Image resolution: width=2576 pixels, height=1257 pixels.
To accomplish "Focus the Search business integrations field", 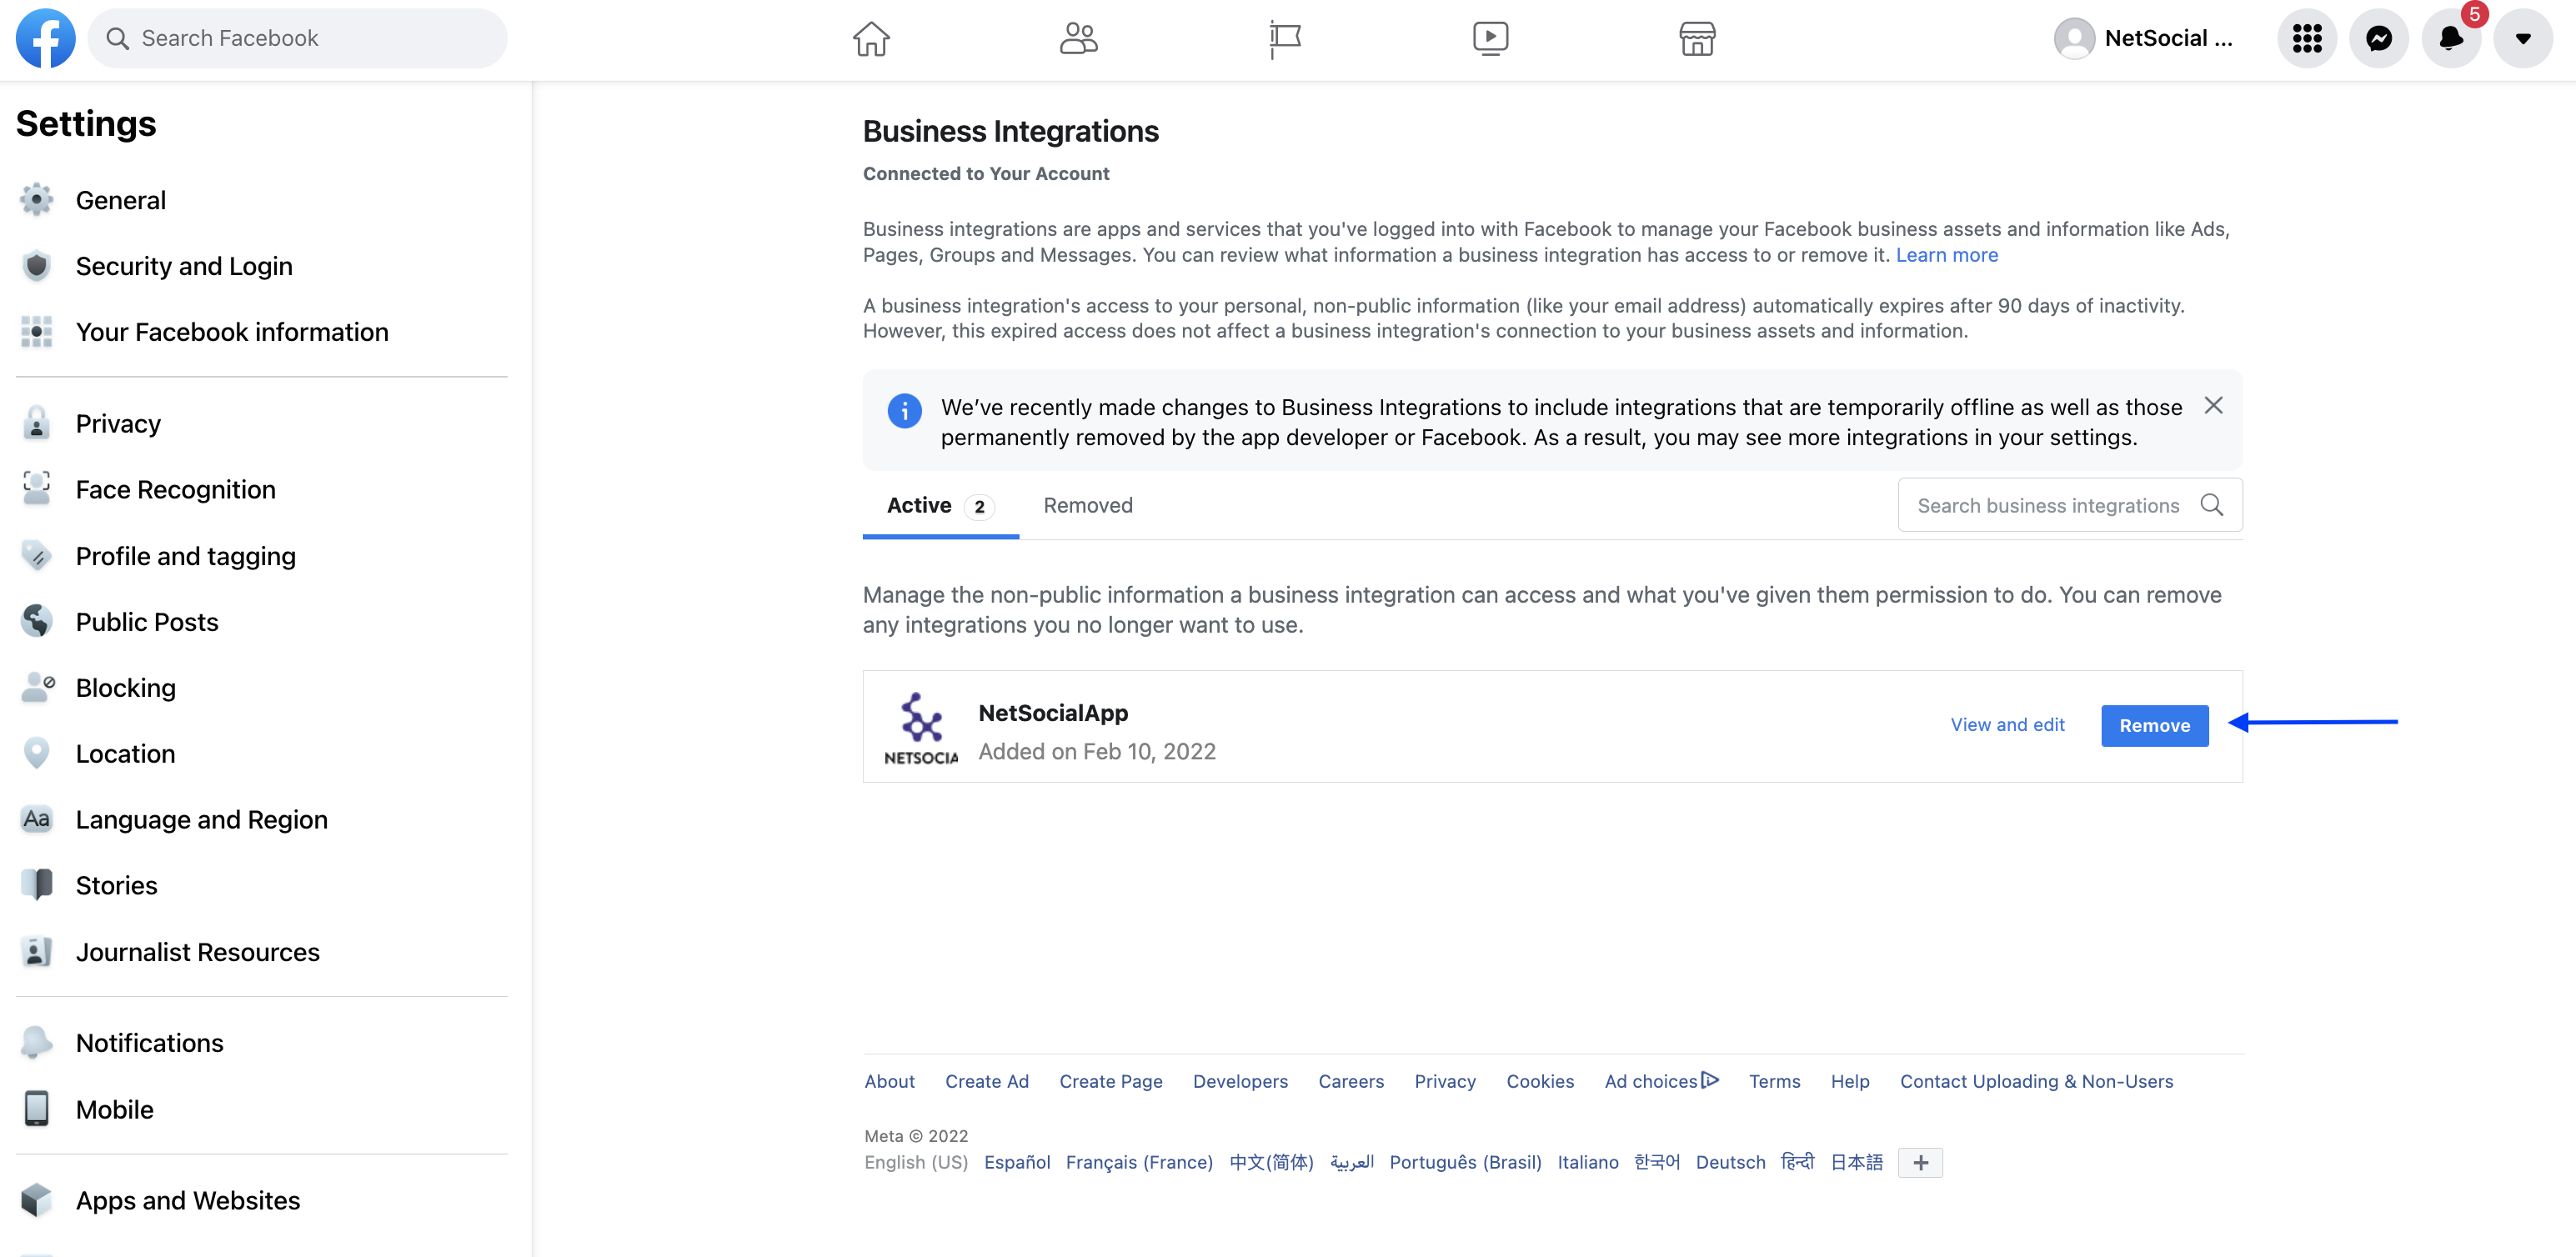I will [2069, 505].
